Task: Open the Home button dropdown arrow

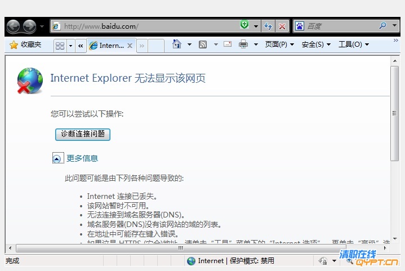Action: (x=189, y=45)
